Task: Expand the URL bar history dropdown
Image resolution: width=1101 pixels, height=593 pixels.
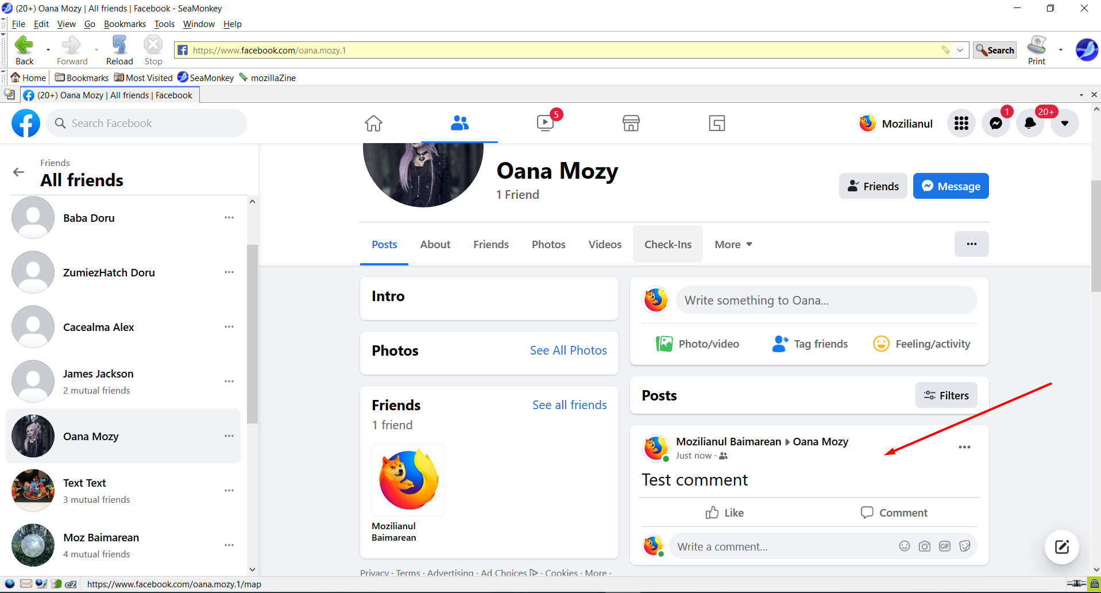Action: (960, 50)
